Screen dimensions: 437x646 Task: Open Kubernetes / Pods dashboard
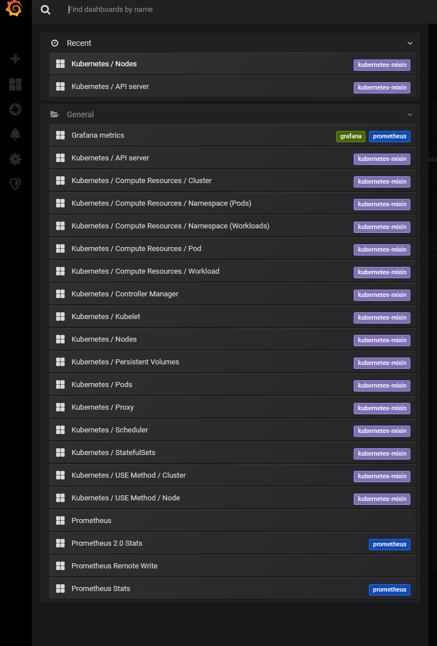coord(232,384)
